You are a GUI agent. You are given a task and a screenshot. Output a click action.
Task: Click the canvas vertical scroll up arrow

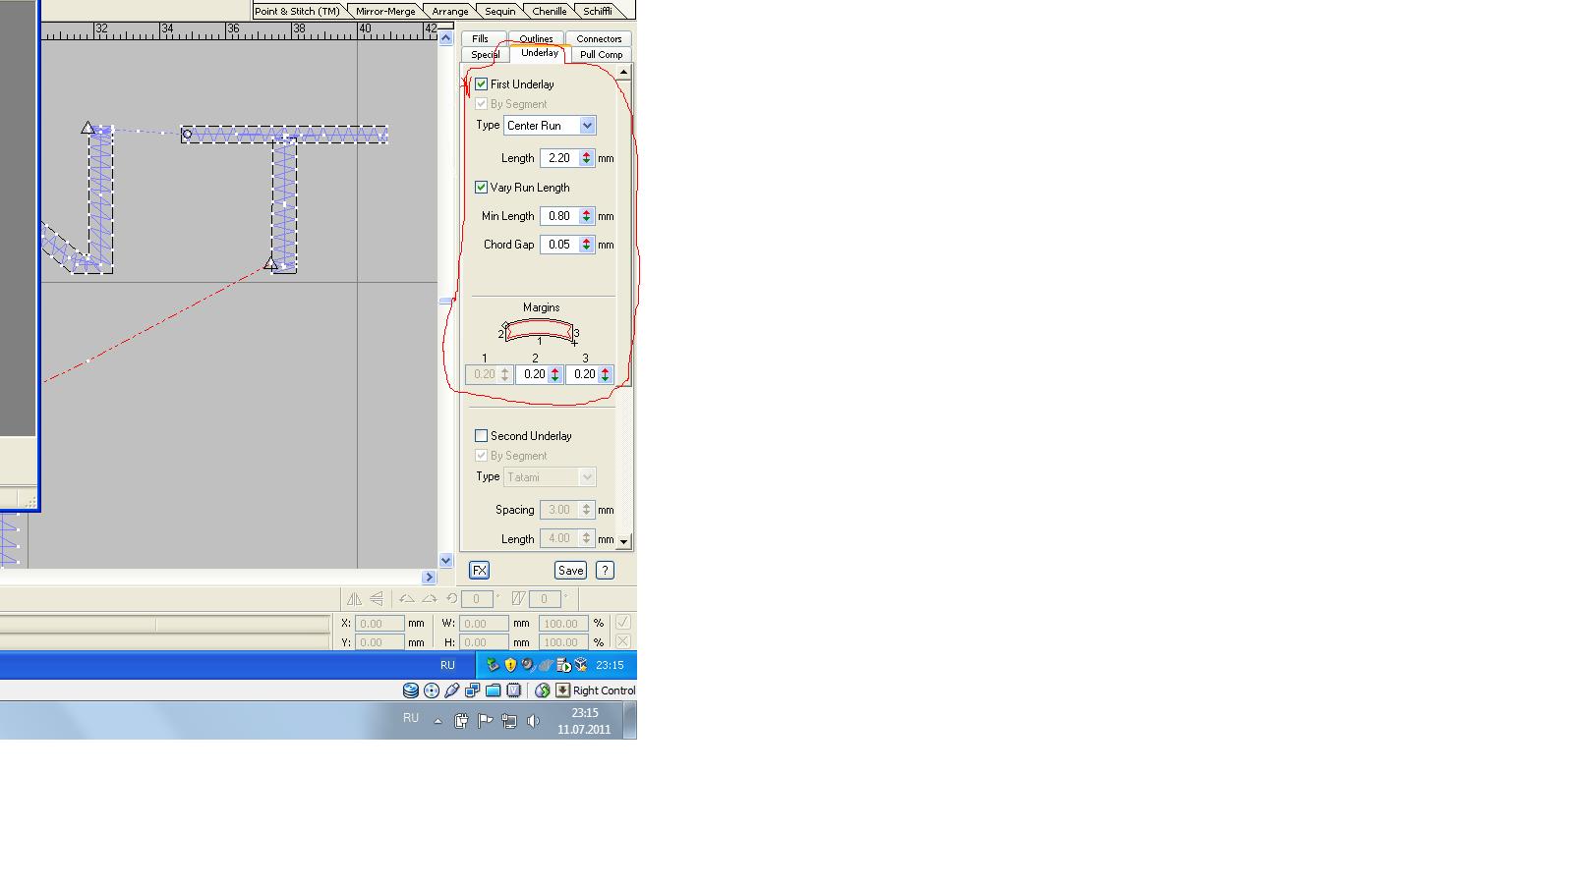coord(446,37)
